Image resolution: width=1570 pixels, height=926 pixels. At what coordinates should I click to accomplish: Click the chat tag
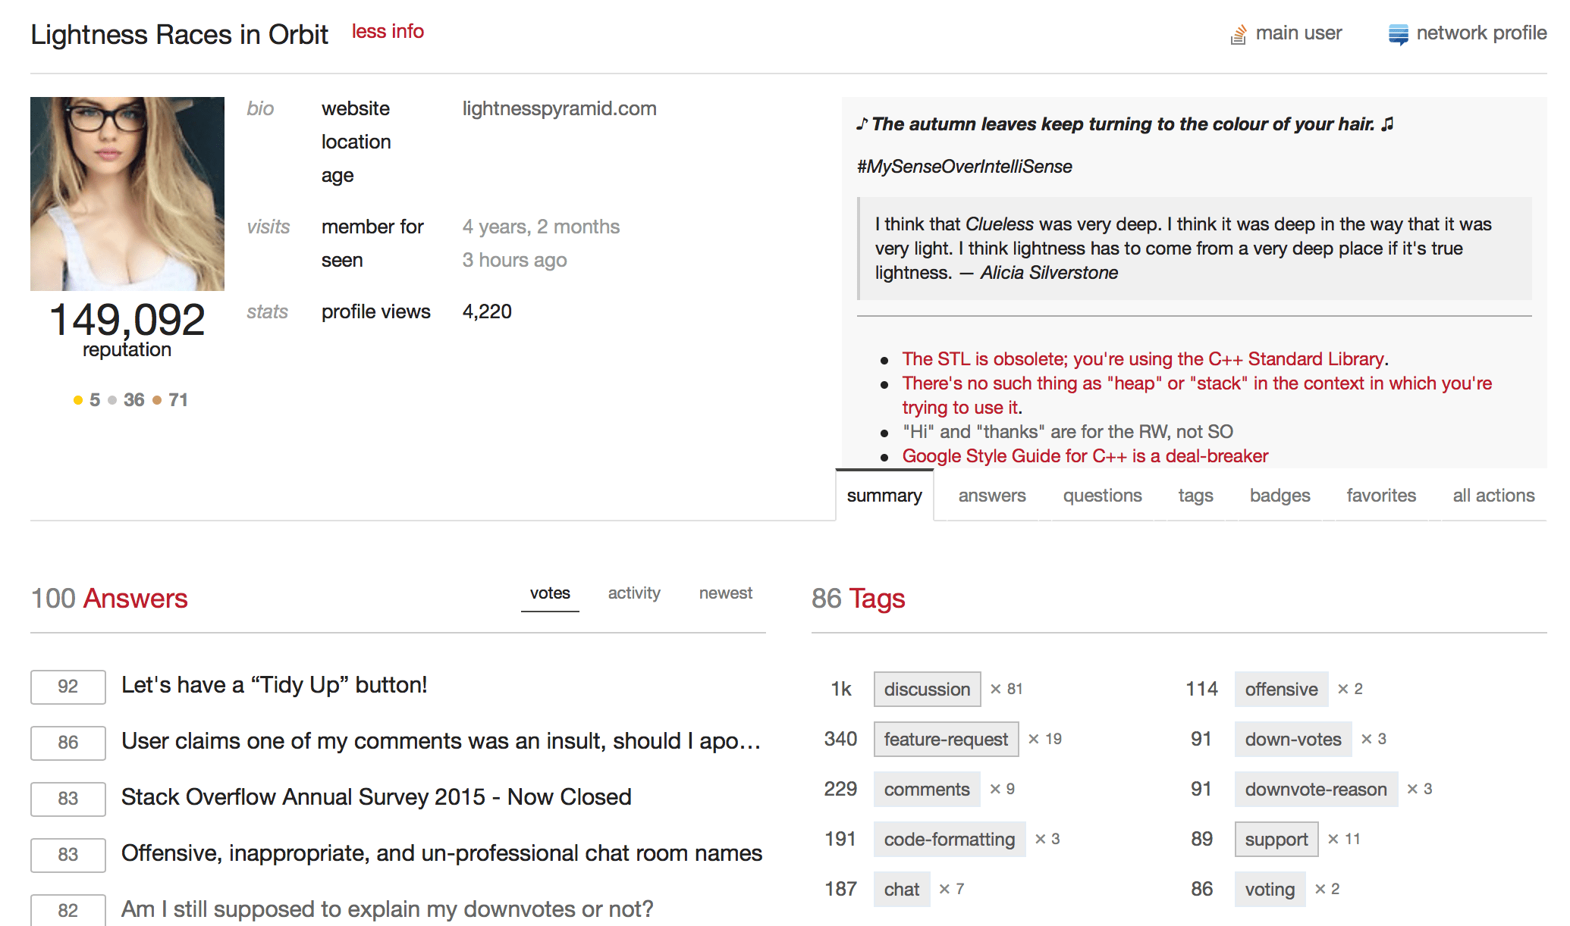click(902, 889)
